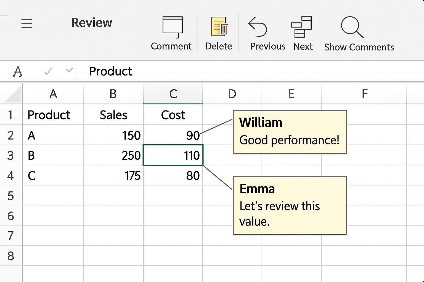Click formula bar text Product

[x=111, y=71]
